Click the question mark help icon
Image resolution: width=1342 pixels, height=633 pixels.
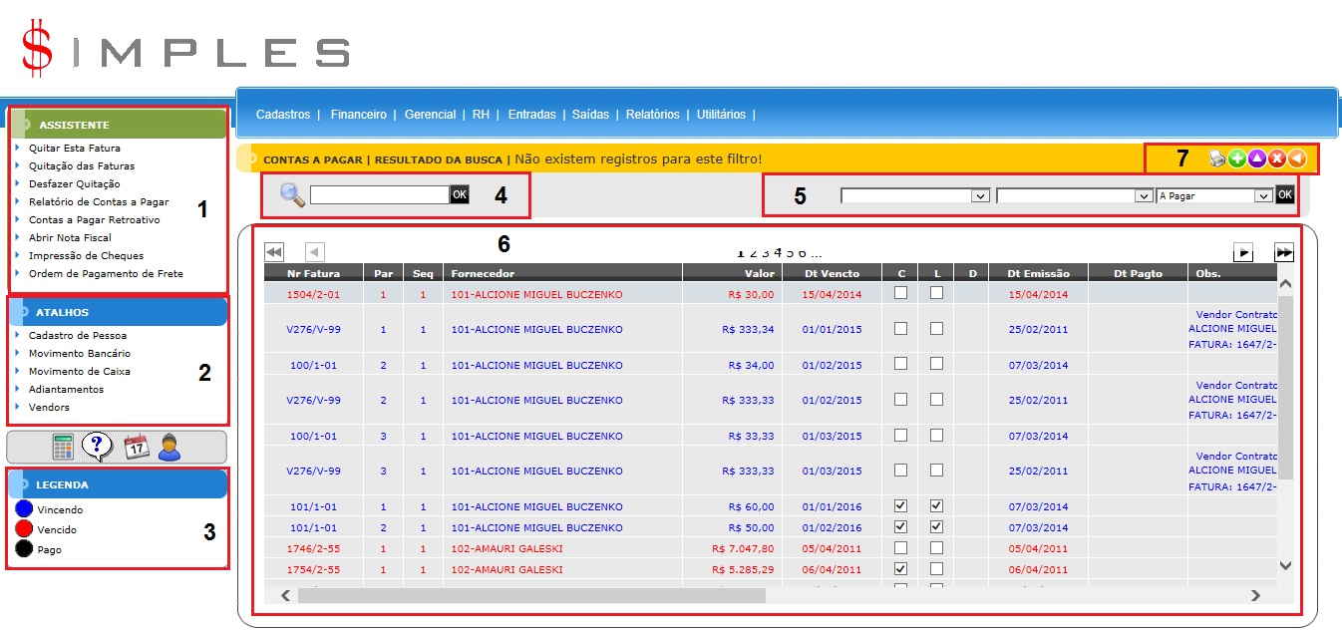coord(98,447)
